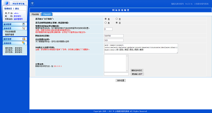This screenshot has width=212, height=113.
Task: Click 增加输入的IP button
Action: pyautogui.click(x=137, y=74)
